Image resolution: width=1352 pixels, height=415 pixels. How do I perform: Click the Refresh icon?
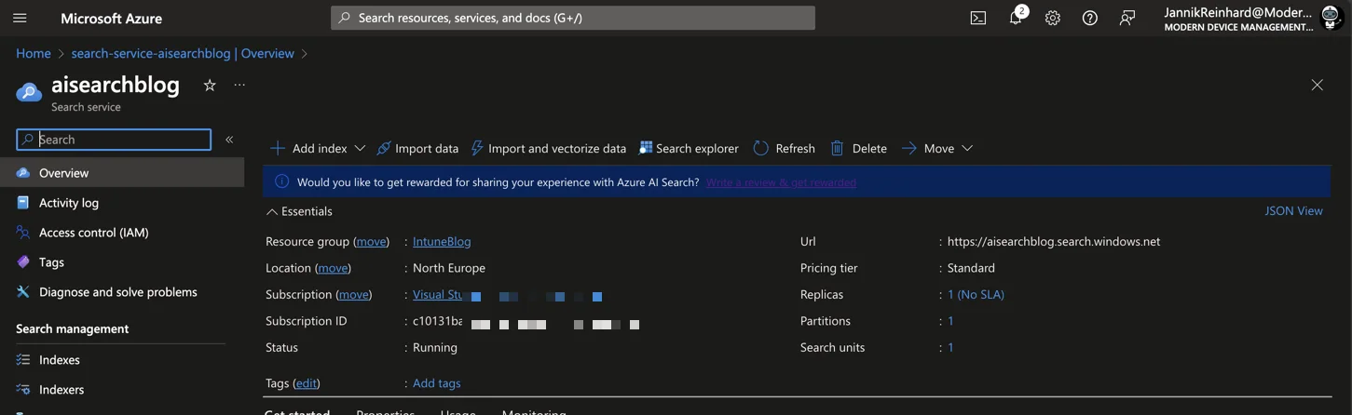[761, 148]
